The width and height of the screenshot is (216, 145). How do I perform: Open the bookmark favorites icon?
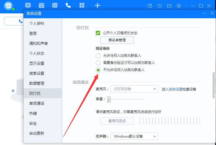click(150, 6)
